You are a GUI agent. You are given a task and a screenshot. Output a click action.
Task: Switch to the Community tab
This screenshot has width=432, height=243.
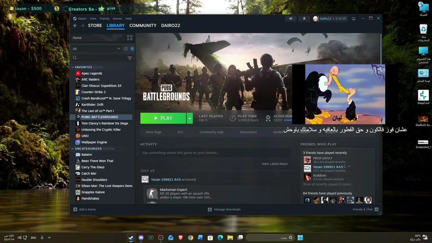coord(143,26)
